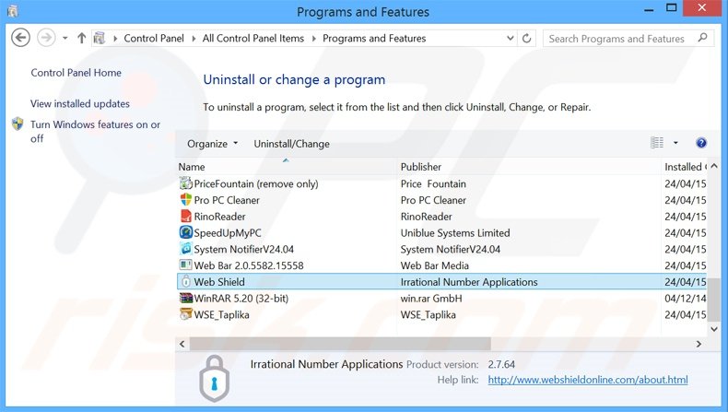Viewport: 728px width, 412px height.
Task: Go back with the Back arrow button
Action: click(x=20, y=38)
